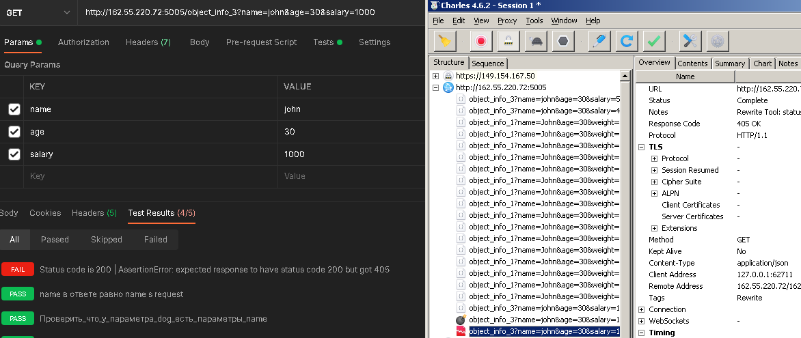801x338 pixels.
Task: Toggle the age param checkbox in Postman
Action: coord(14,132)
